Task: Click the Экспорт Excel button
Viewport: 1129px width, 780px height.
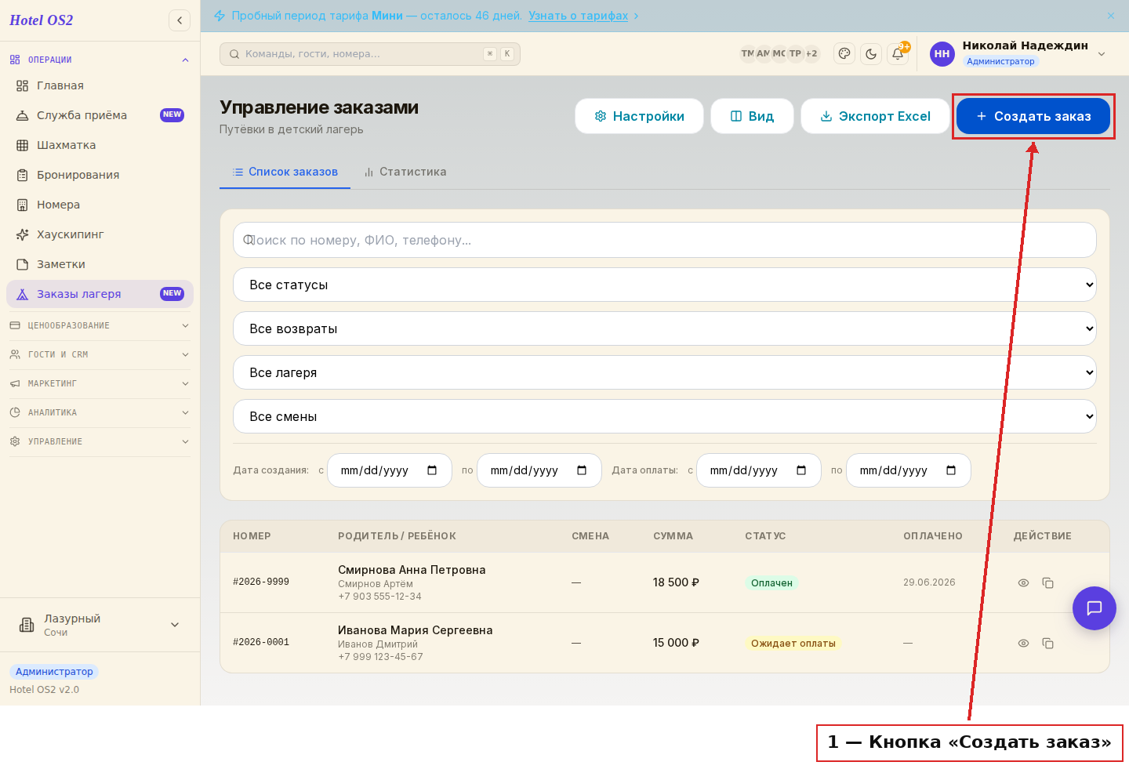Action: [875, 116]
